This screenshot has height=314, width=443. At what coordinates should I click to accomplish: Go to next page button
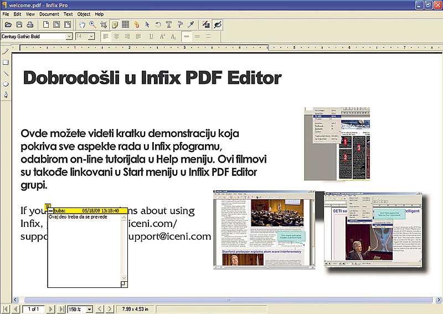[x=51, y=309]
